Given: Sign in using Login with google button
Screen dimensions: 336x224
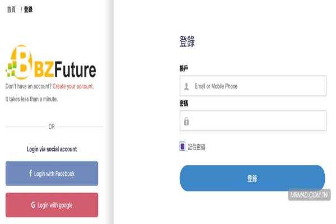Looking at the screenshot, I should click(x=52, y=205).
